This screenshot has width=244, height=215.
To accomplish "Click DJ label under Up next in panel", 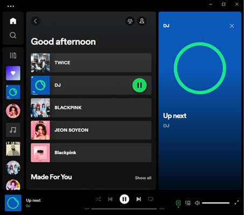I will point(166,126).
